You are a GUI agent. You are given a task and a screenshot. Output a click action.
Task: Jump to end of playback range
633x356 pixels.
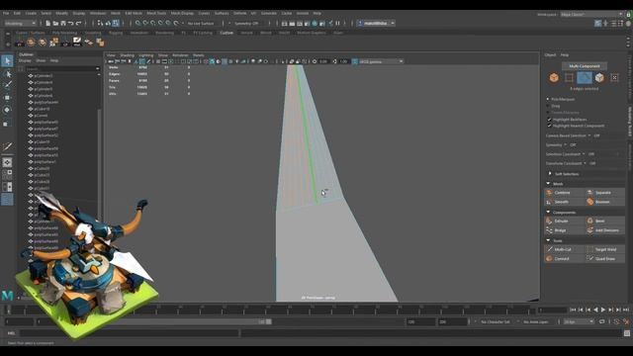tap(626, 310)
